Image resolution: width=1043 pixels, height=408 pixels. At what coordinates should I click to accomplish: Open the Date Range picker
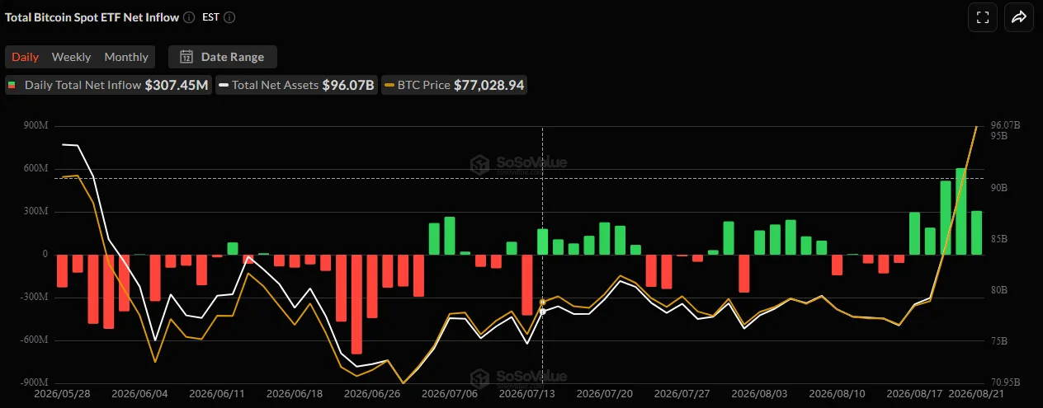tap(223, 57)
